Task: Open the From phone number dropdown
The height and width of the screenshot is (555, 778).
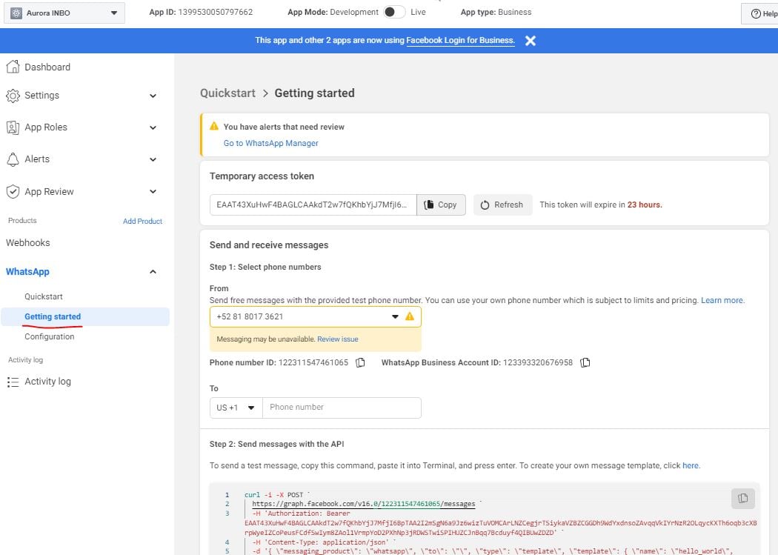Action: tap(315, 316)
